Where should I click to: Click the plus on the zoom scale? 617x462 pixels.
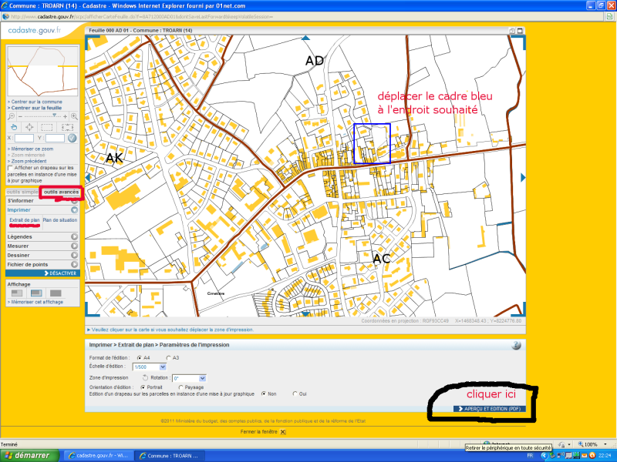tap(66, 116)
